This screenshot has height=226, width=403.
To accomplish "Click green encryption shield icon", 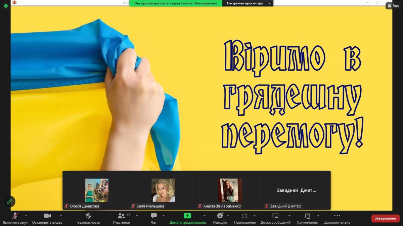I will coord(6,6).
